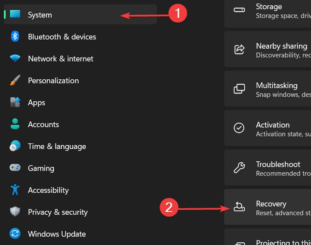The height and width of the screenshot is (245, 311).
Task: Click the Bluetooth icon
Action: pyautogui.click(x=15, y=37)
